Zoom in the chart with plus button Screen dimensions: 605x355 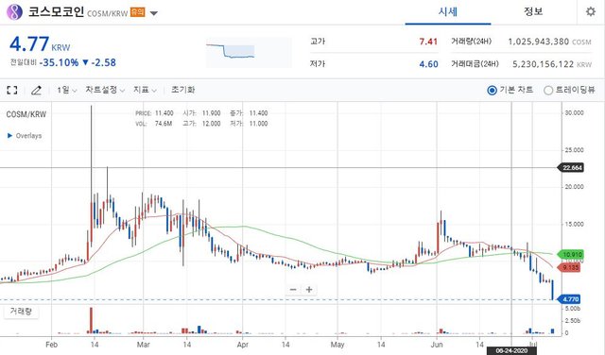(x=309, y=290)
